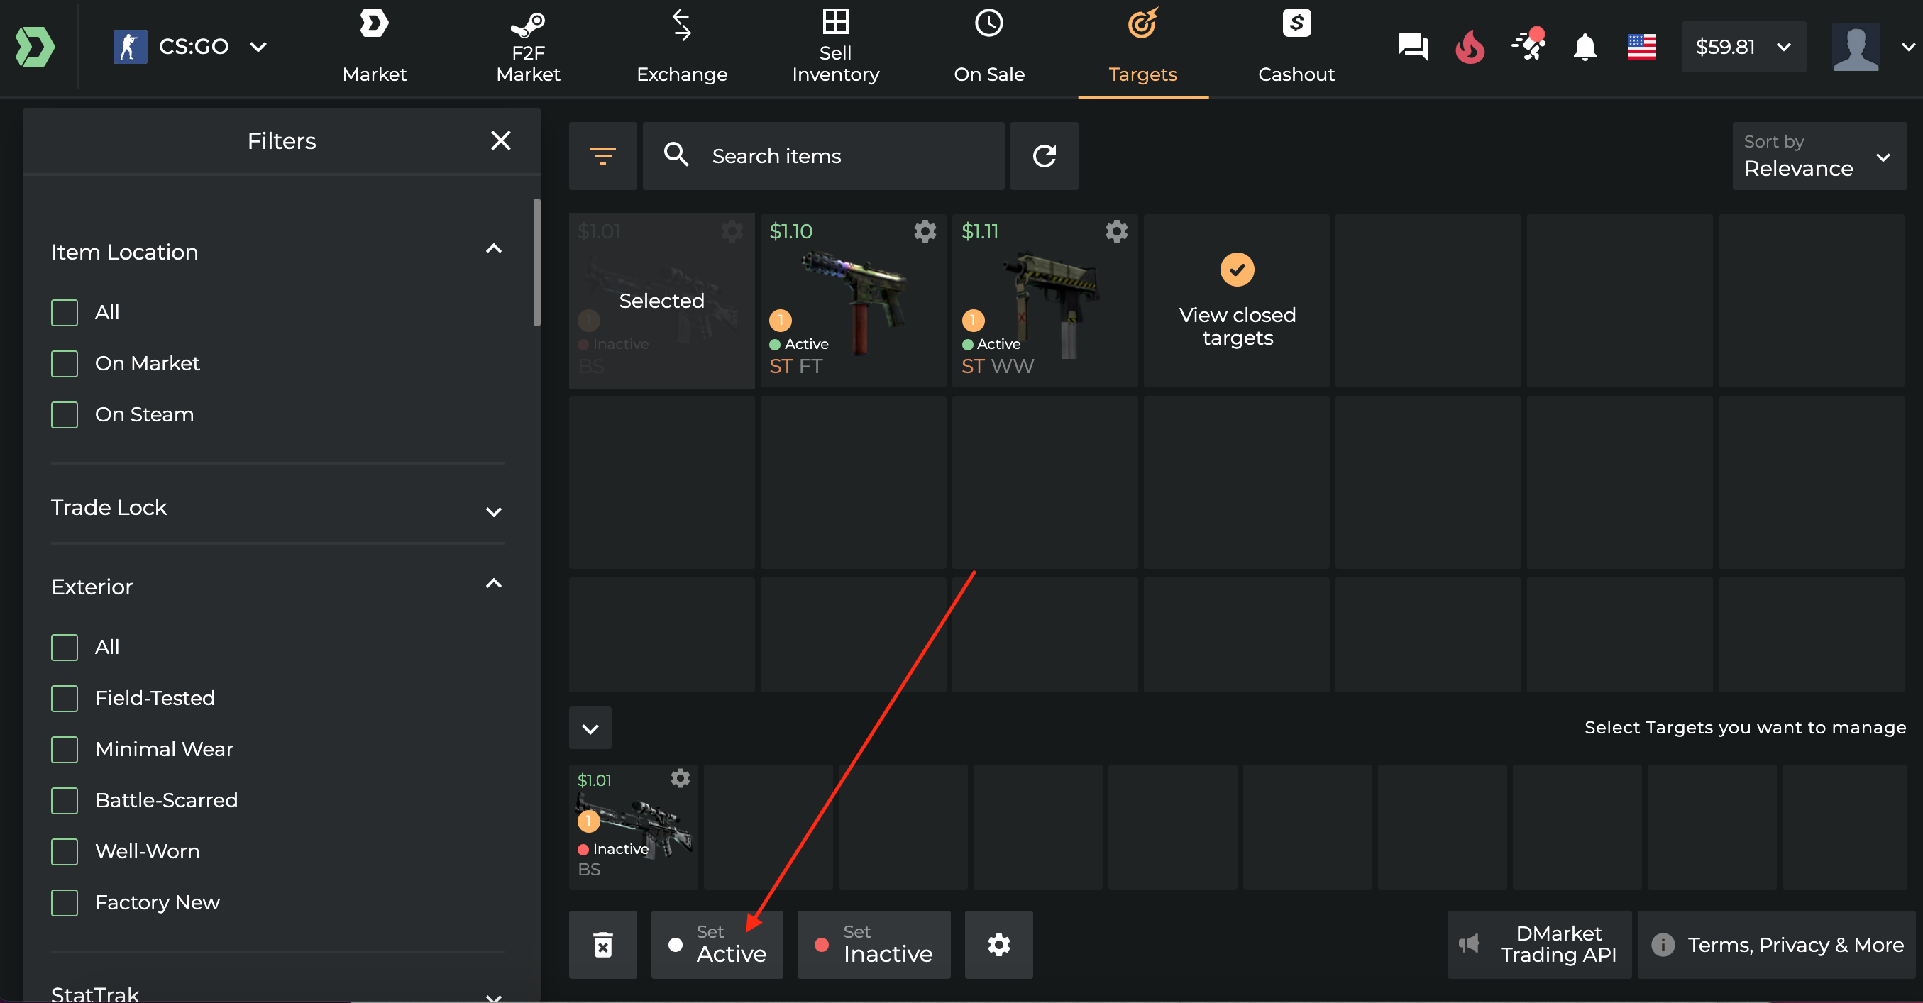Open the Exchange tab

[x=681, y=47]
